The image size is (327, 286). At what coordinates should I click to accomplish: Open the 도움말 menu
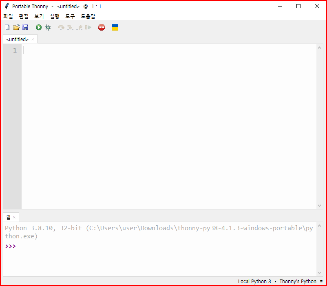[x=88, y=16]
